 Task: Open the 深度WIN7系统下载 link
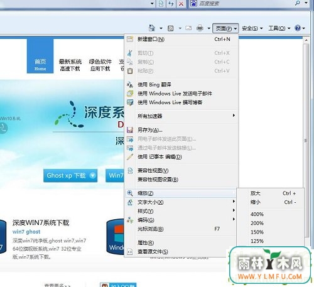click(41, 223)
